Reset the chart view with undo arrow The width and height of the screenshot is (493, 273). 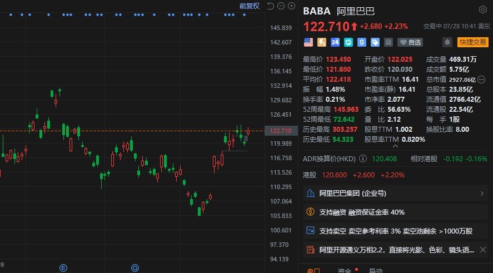(270, 6)
